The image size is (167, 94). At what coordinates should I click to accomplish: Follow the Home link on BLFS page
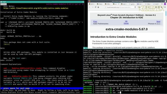[126, 23]
